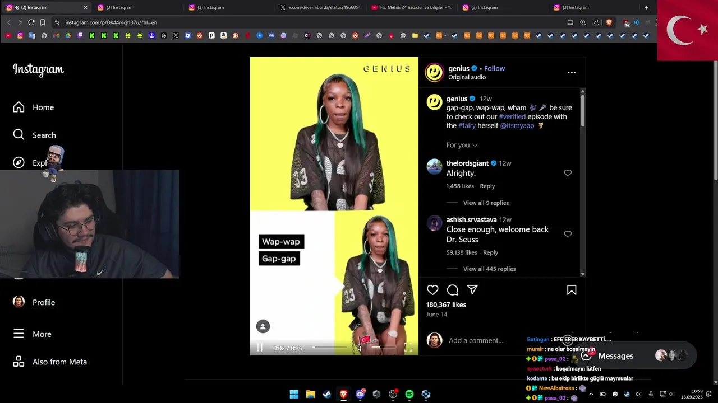This screenshot has height=403, width=718.
Task: Like ashish.srvastava's comment
Action: (x=568, y=234)
